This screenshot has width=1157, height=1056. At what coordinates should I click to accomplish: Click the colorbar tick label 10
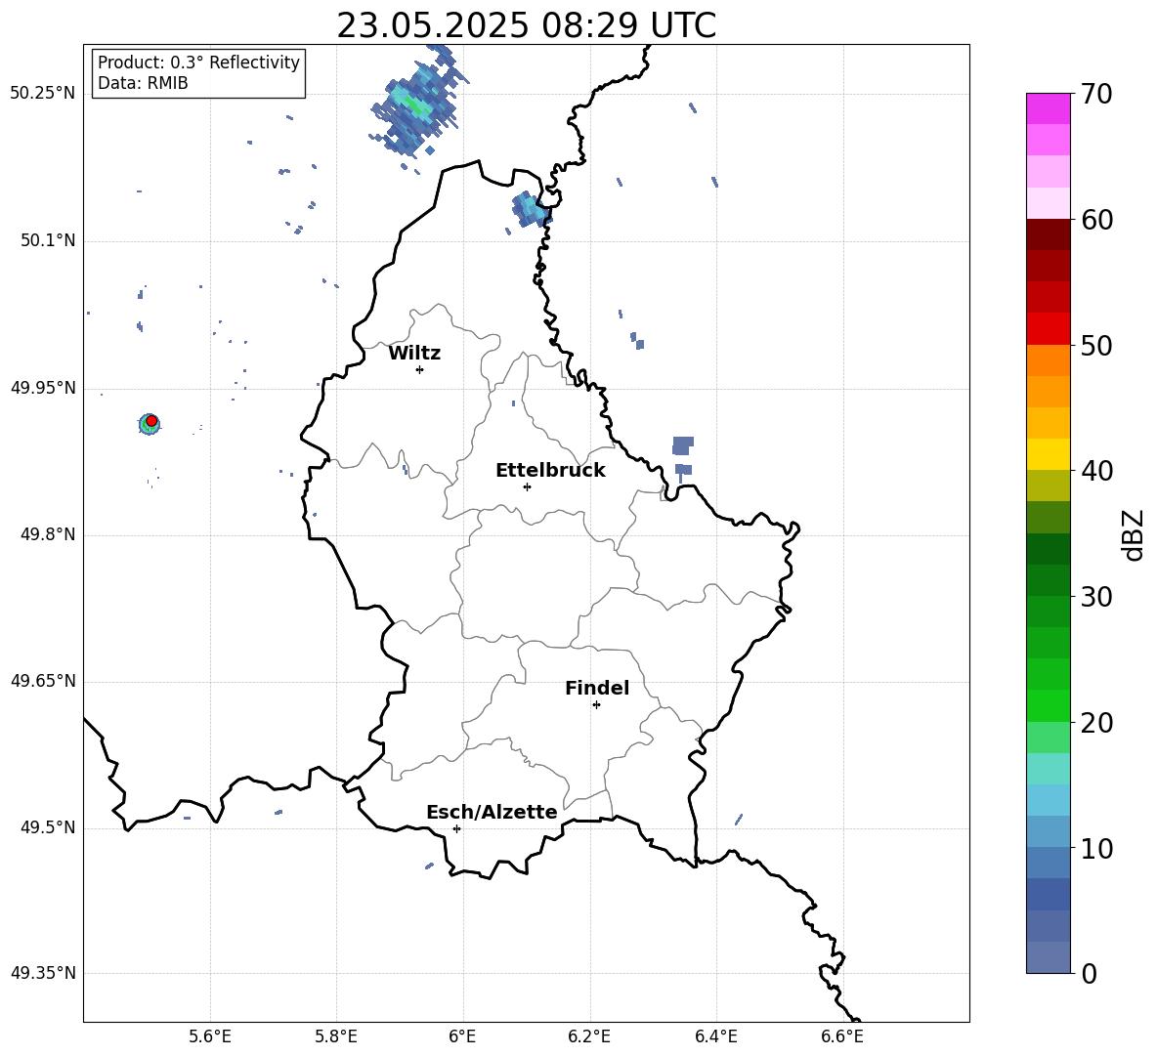(x=1096, y=848)
